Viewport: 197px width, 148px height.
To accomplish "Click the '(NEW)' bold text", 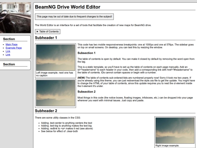I will click(81, 78).
